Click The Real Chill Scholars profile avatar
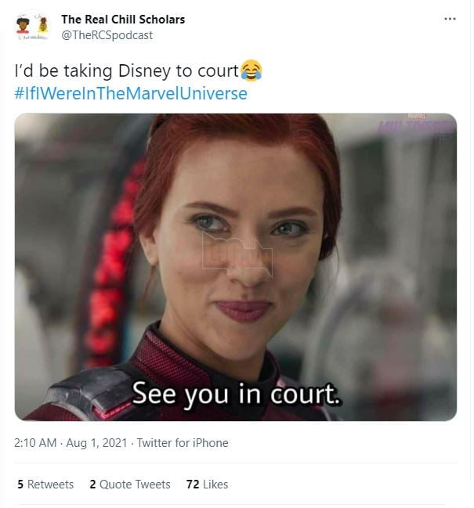This screenshot has height=508, width=474. 31,27
